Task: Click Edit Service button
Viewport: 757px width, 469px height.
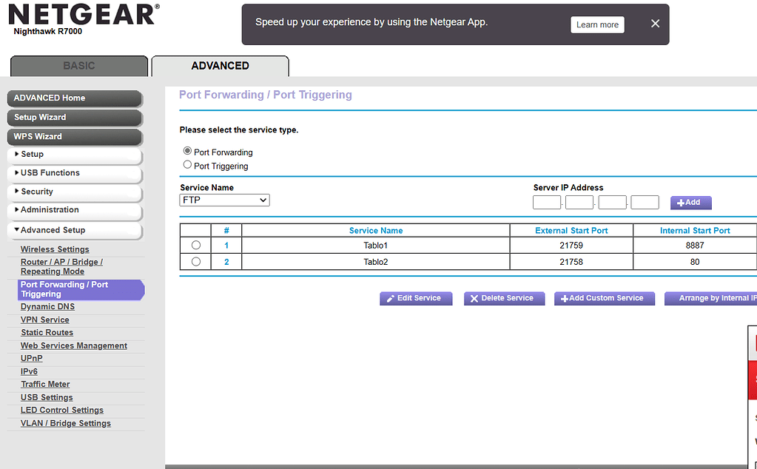Action: (x=416, y=299)
